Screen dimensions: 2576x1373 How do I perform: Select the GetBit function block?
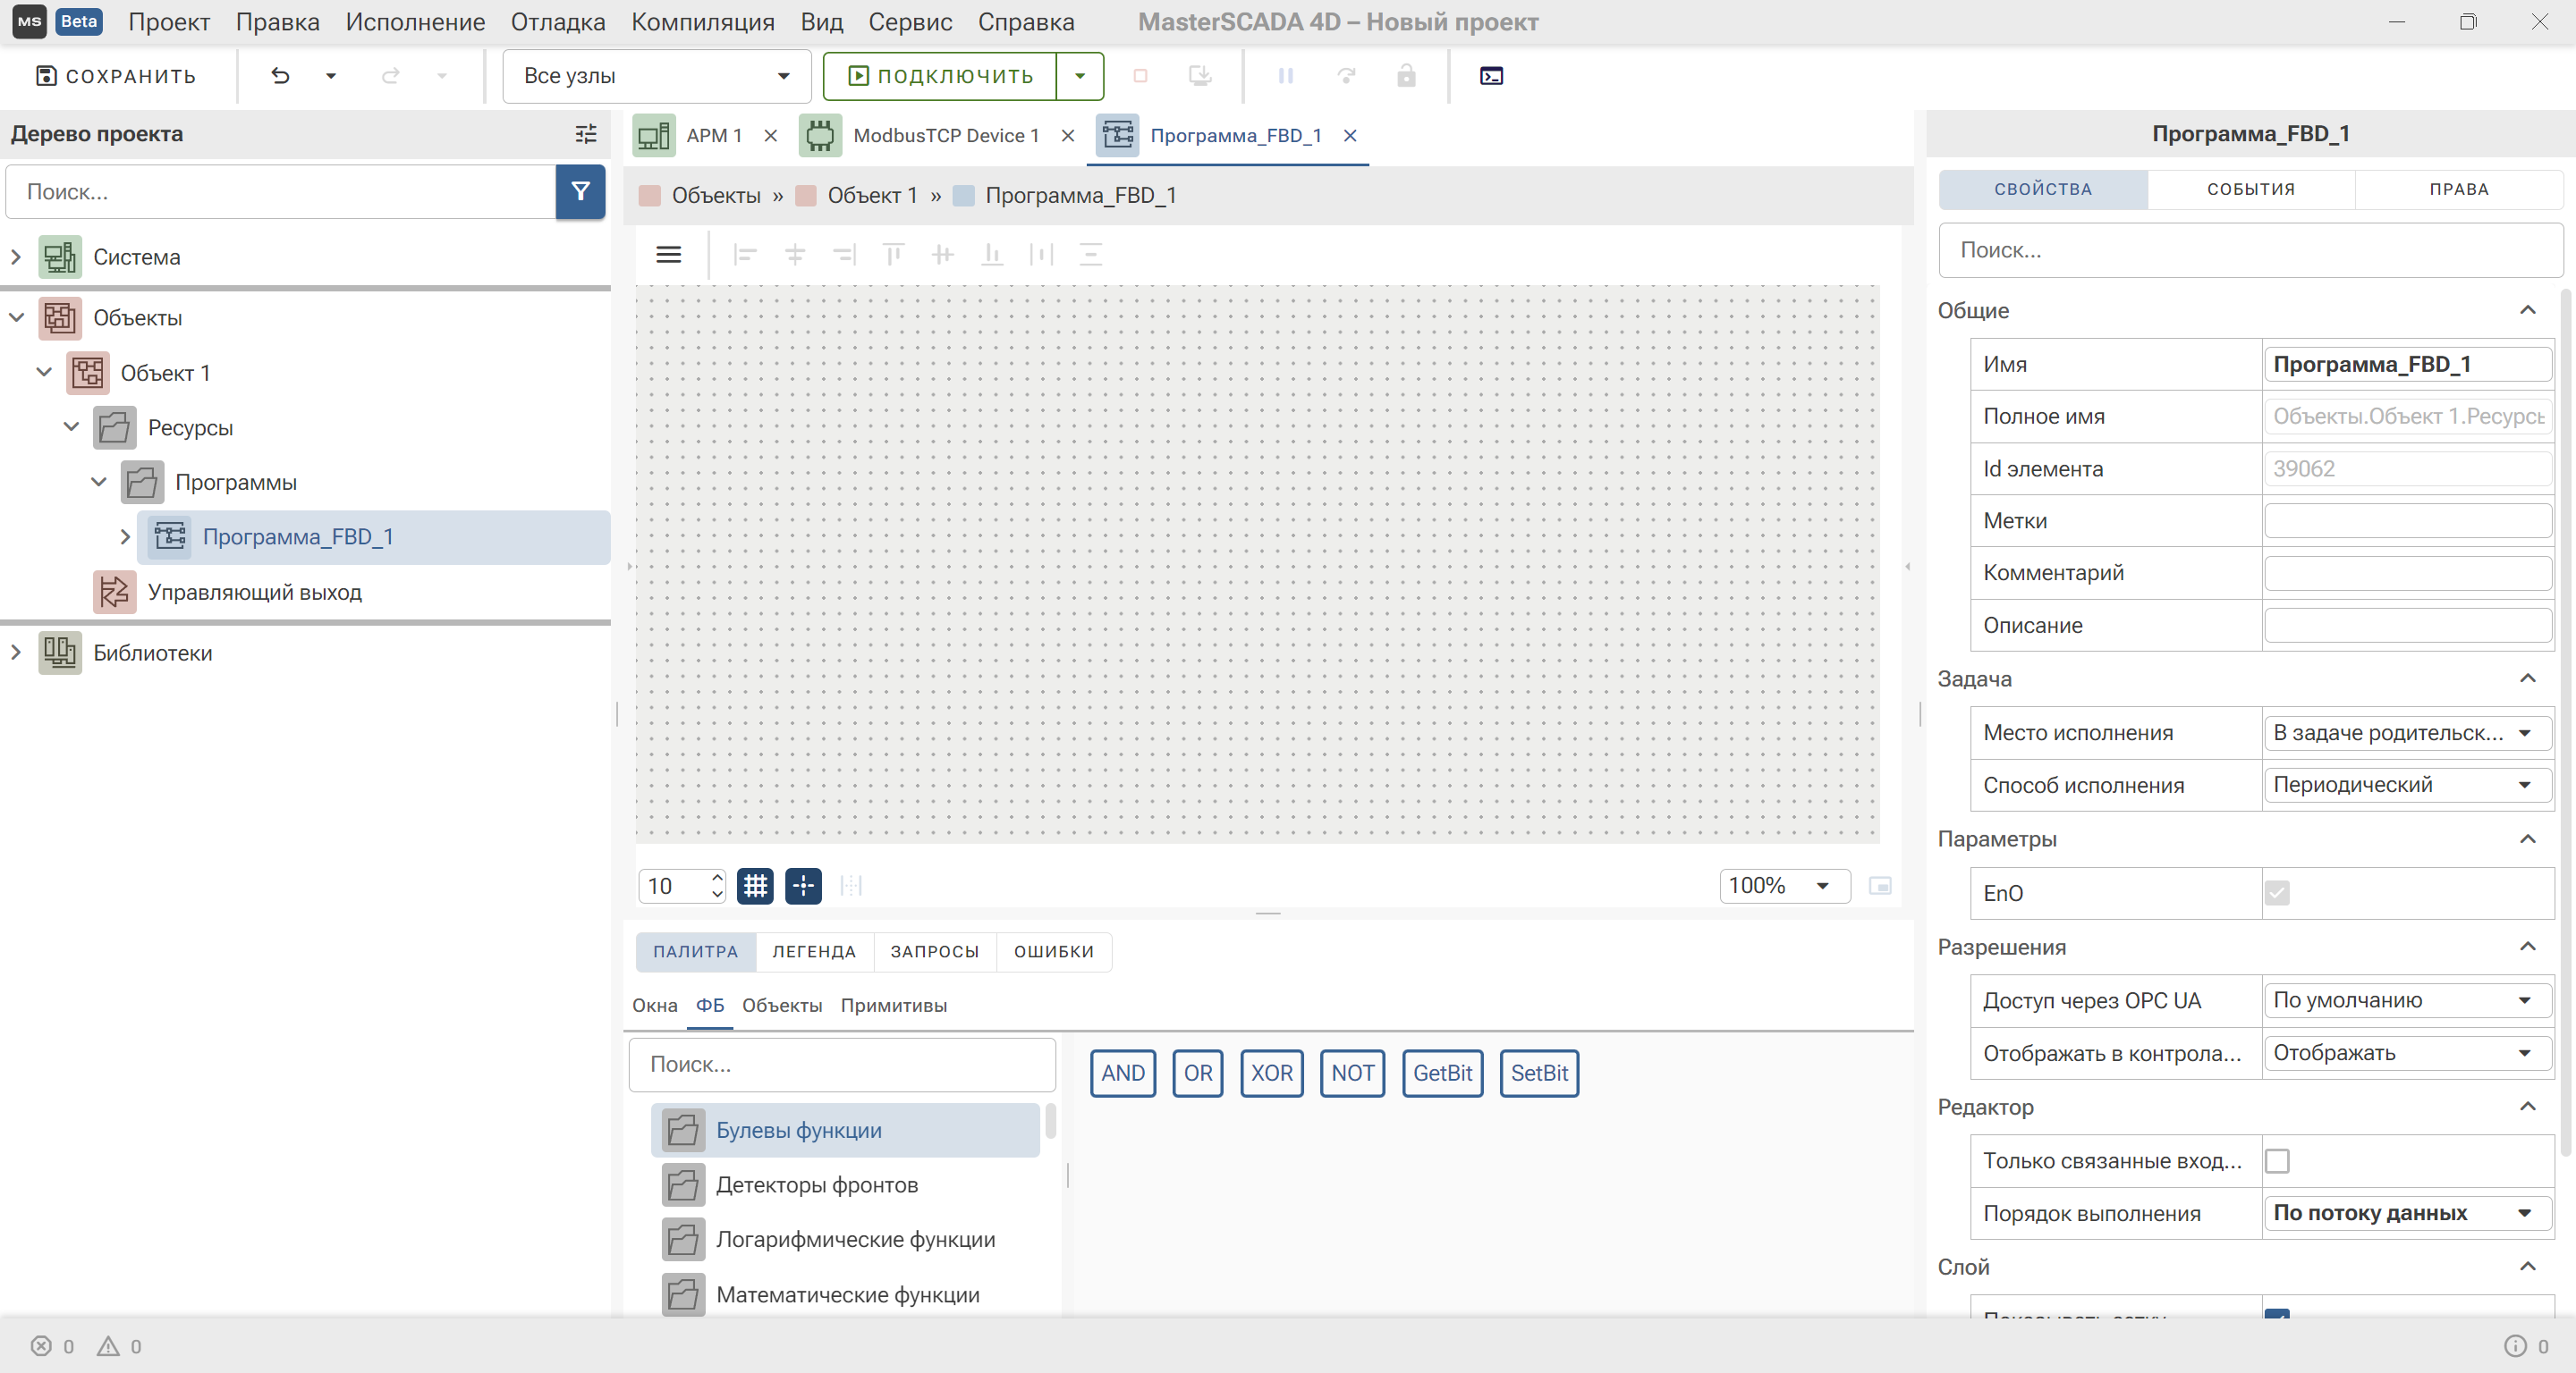(1442, 1074)
